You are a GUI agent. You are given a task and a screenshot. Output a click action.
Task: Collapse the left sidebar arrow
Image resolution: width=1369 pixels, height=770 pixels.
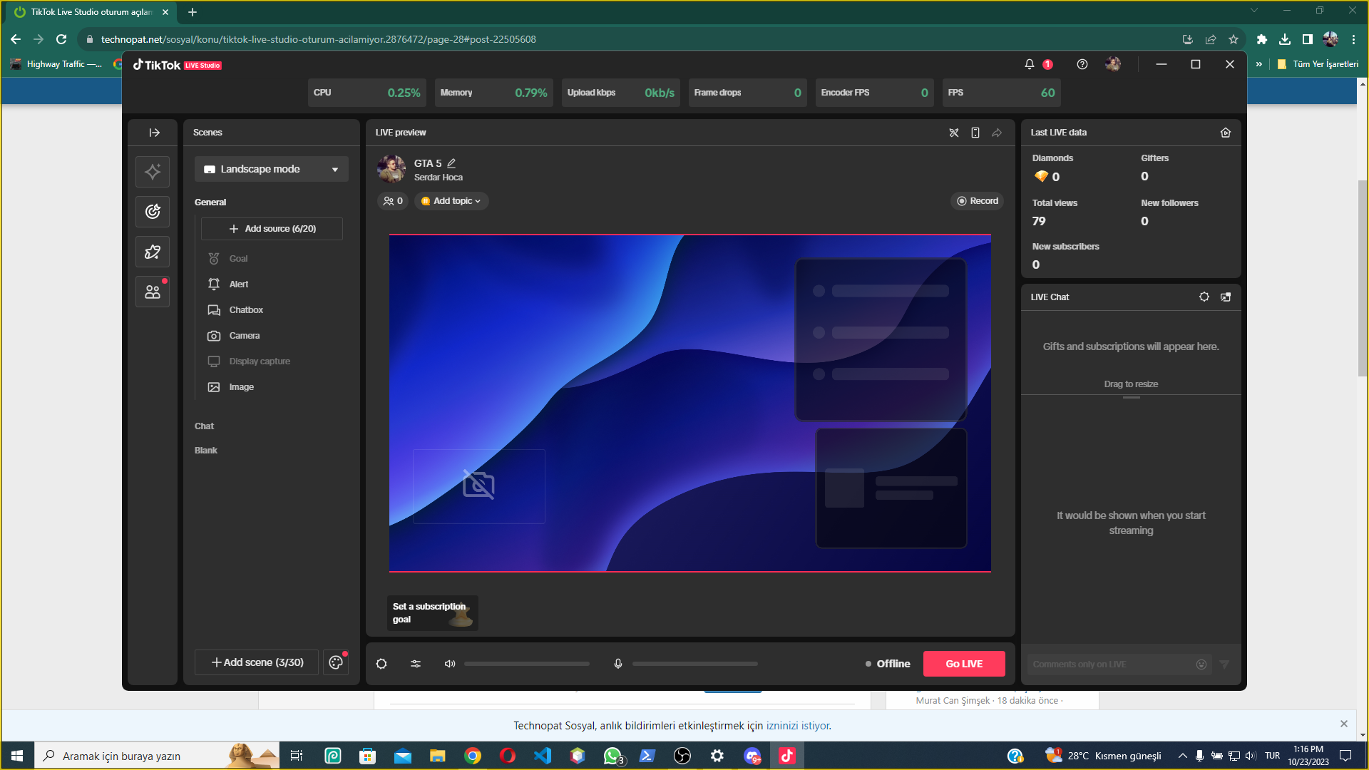[x=154, y=133]
